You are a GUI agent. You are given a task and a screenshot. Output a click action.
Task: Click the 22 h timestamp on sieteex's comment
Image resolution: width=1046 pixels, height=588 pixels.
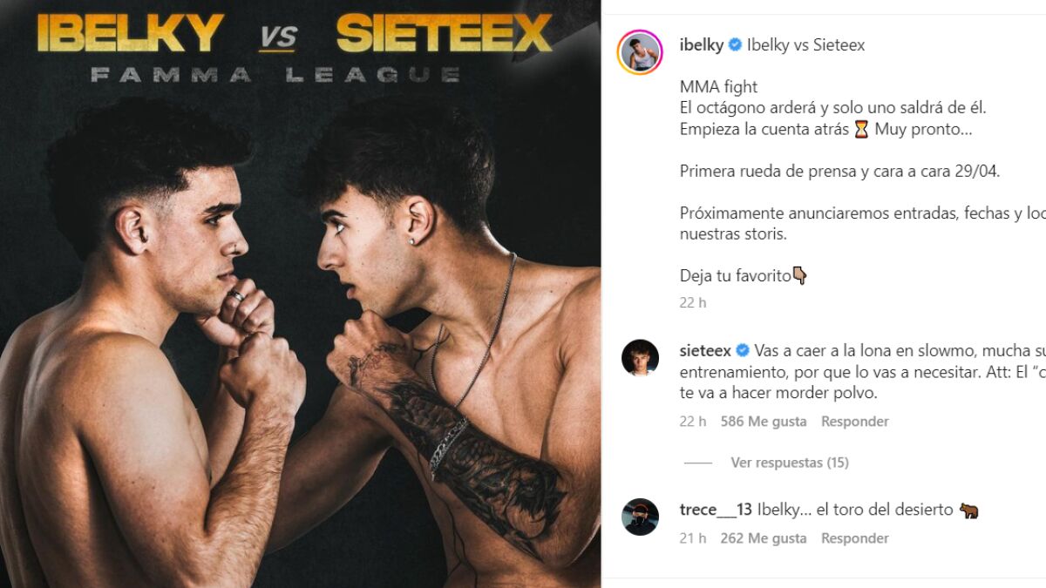693,422
